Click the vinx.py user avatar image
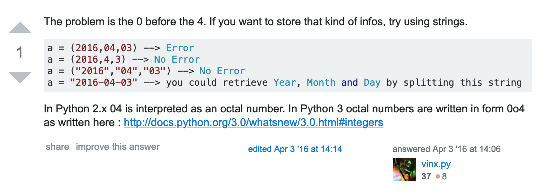The width and height of the screenshot is (549, 193). click(404, 169)
